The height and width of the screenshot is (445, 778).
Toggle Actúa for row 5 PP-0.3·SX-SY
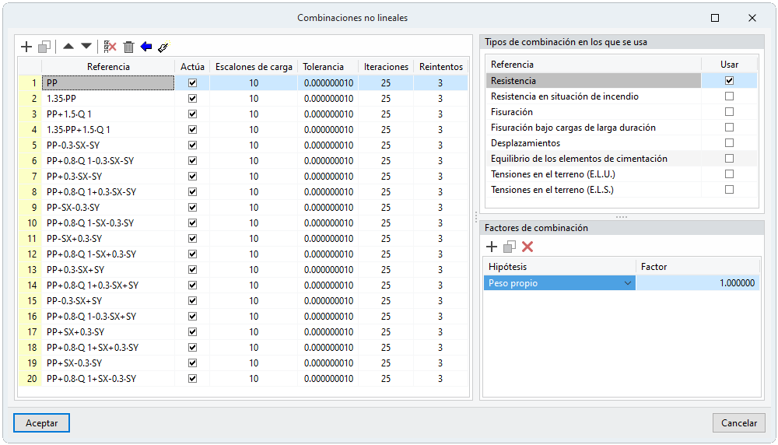(x=192, y=145)
